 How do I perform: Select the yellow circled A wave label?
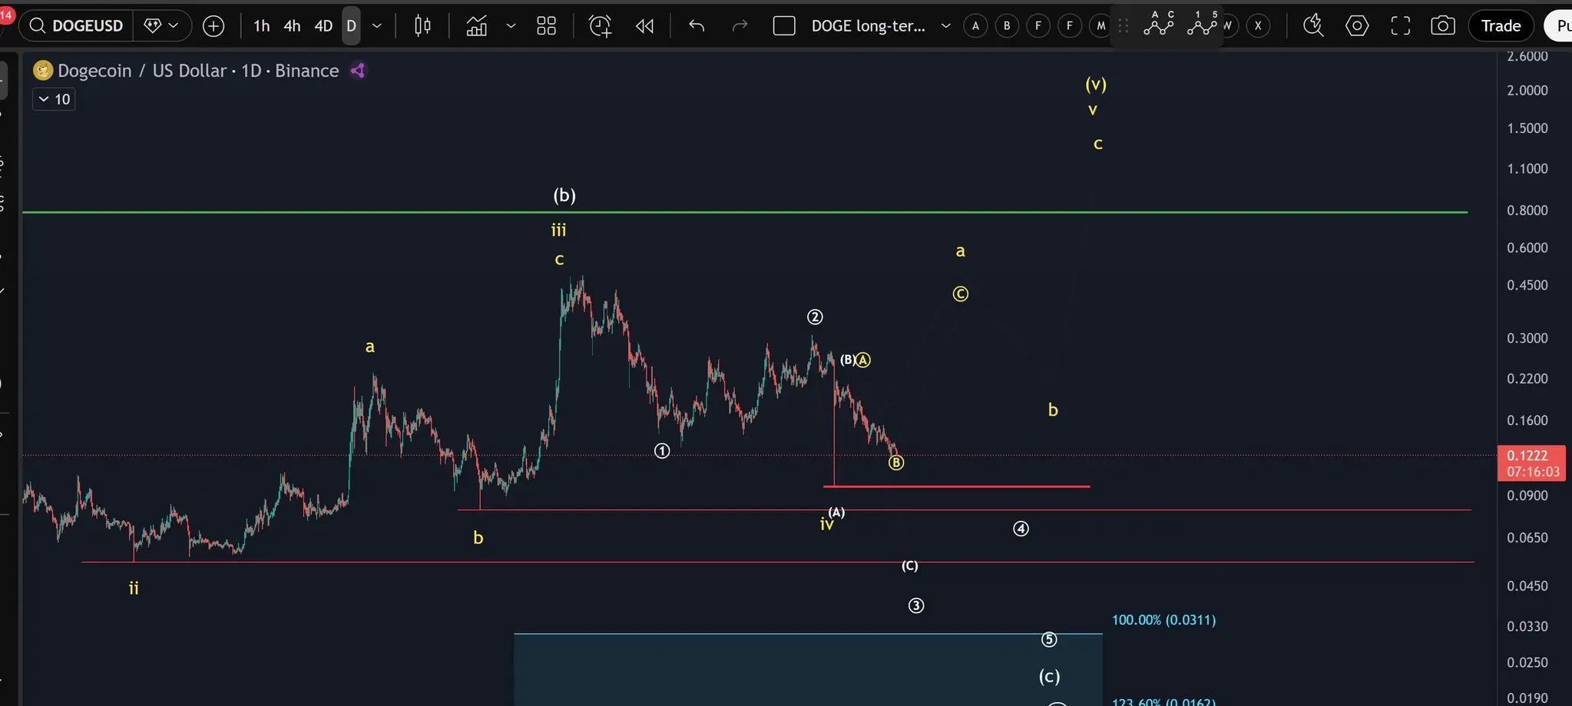(x=863, y=360)
